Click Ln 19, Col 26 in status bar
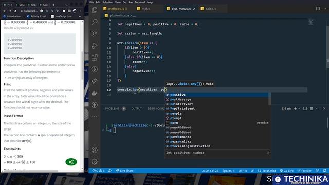The height and width of the screenshot is (185, 329). pos(210,171)
